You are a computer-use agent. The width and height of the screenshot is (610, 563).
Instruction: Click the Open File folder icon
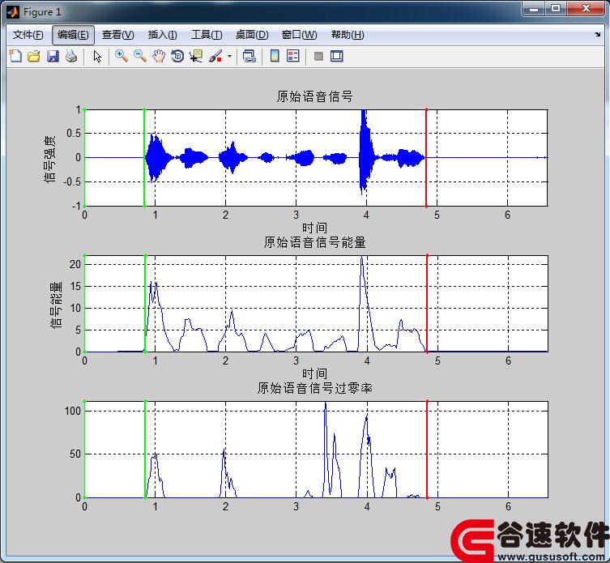[x=34, y=57]
